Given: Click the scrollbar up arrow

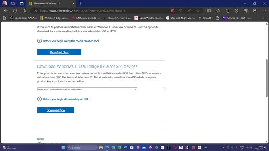Looking at the screenshot, I should 266,24.
